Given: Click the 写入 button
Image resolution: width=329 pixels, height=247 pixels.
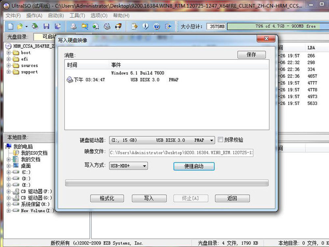Looking at the screenshot, I should pyautogui.click(x=149, y=198).
